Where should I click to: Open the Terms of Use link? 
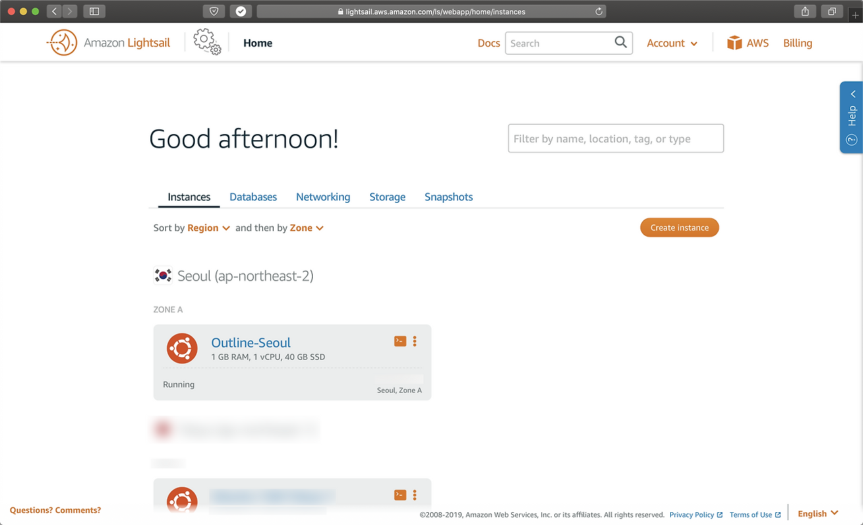coord(755,515)
